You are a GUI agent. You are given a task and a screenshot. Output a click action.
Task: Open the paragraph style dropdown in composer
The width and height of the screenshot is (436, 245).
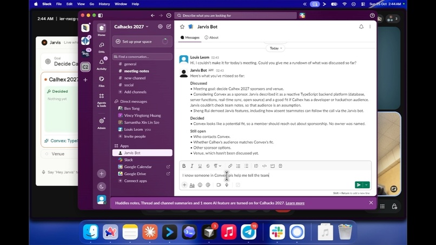click(217, 165)
